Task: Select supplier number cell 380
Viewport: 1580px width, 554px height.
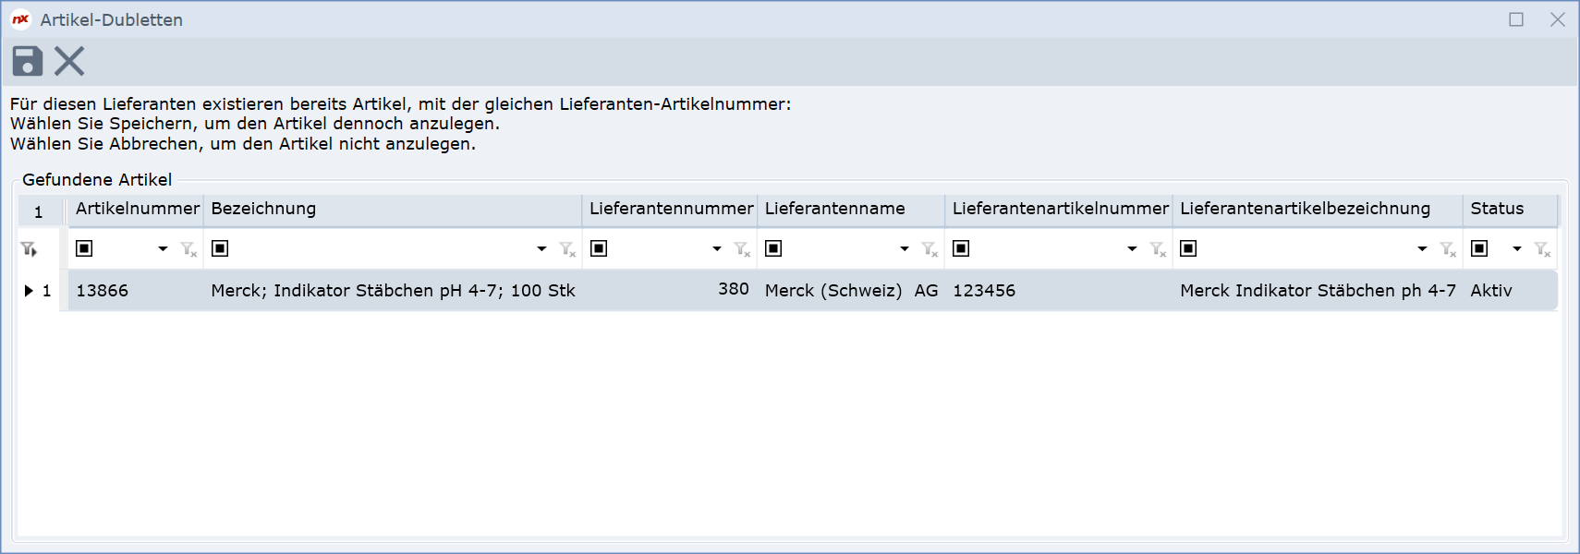Action: coord(670,291)
